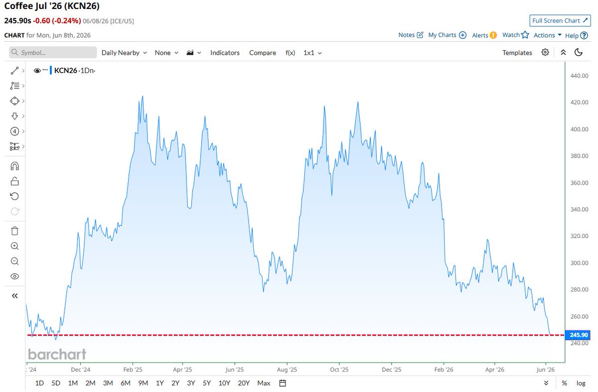The image size is (598, 392).
Task: Select the 5Y time range
Action: coord(206,383)
